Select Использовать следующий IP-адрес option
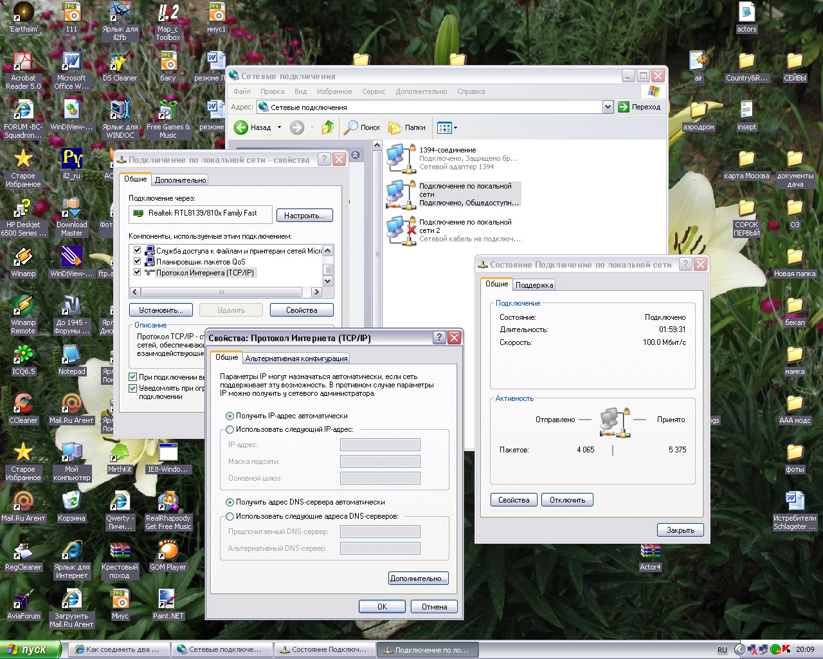This screenshot has width=823, height=659. coord(230,430)
